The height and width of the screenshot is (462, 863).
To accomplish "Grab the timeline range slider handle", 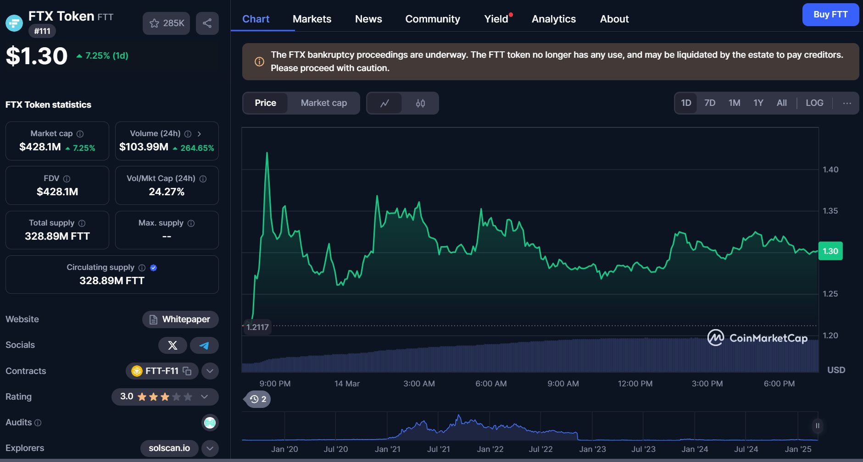I will pos(817,426).
